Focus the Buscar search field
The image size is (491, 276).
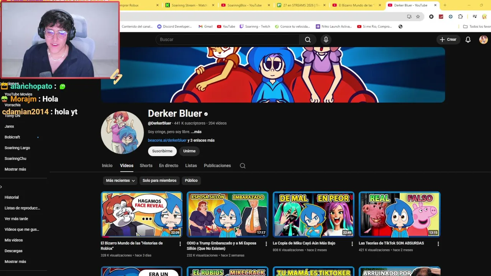click(x=227, y=39)
